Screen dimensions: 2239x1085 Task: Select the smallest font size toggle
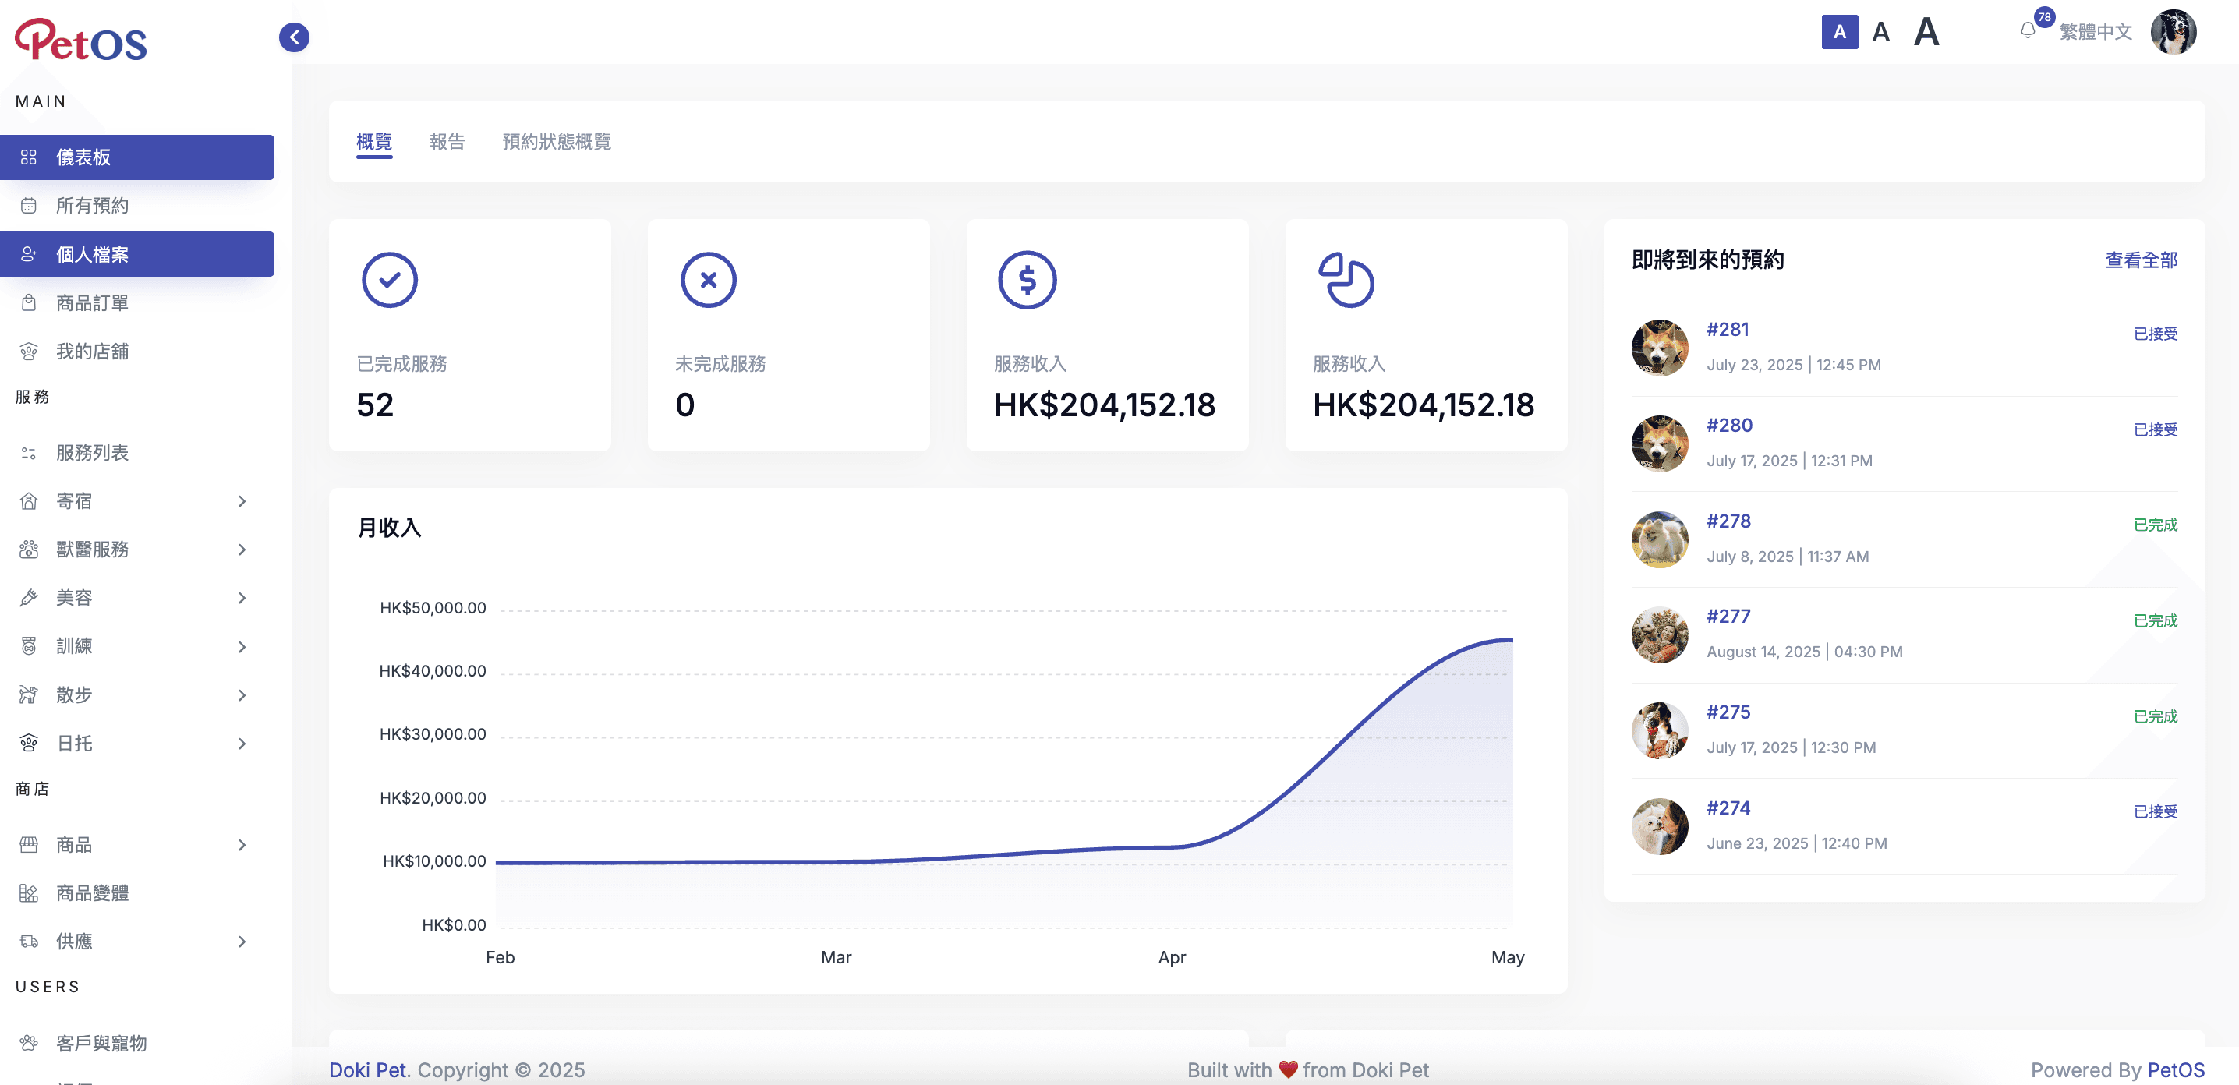[x=1839, y=32]
